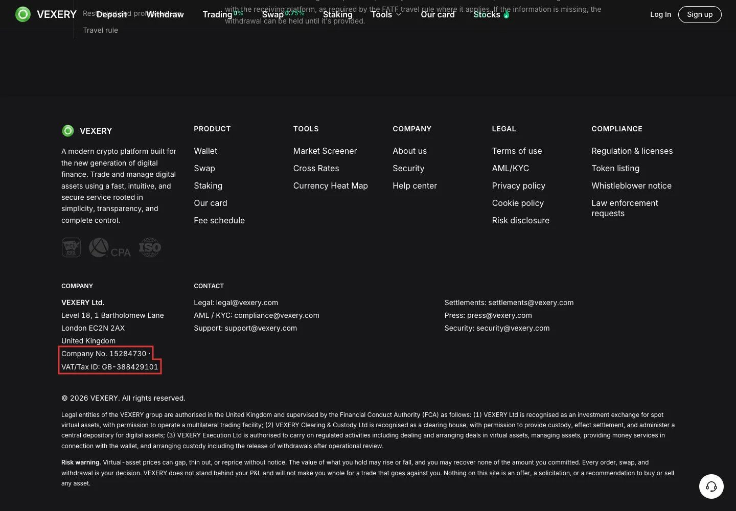736x511 pixels.
Task: Open the Terms of use link
Action: tap(517, 151)
